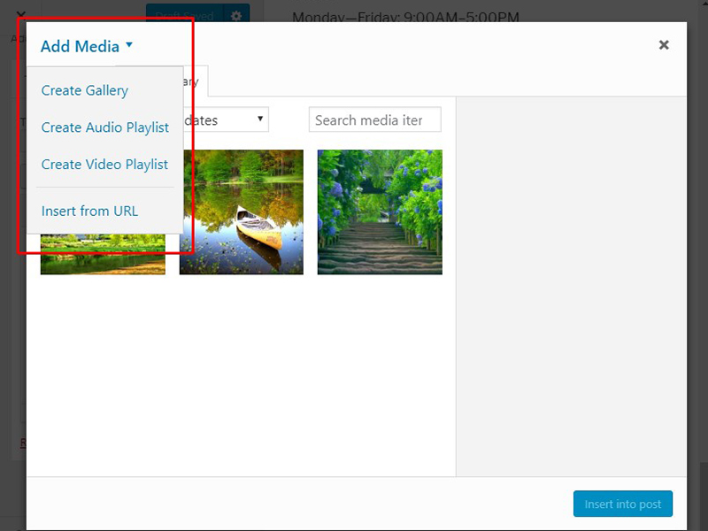Select Insert from URL menu entry
This screenshot has width=708, height=531.
pyautogui.click(x=90, y=211)
